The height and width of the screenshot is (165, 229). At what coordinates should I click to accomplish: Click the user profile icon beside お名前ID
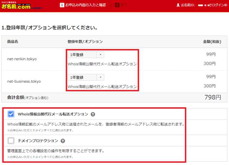tap(178, 5)
